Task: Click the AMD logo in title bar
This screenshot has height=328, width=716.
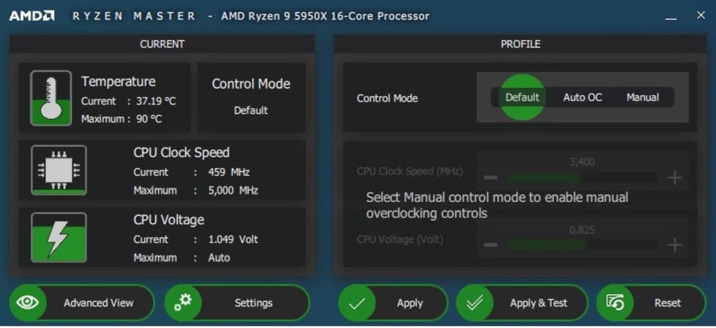Action: 31,16
